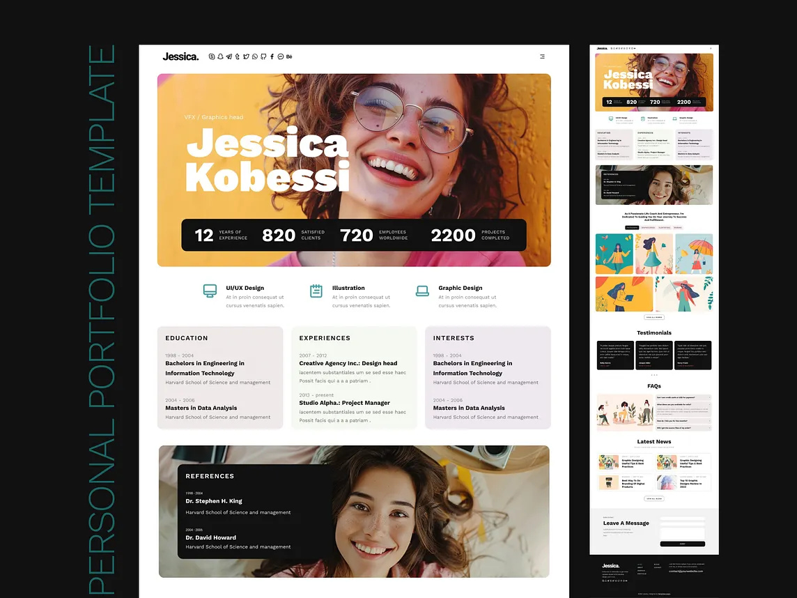Image resolution: width=797 pixels, height=598 pixels.
Task: Open the hamburger menu on main page
Action: tap(542, 56)
